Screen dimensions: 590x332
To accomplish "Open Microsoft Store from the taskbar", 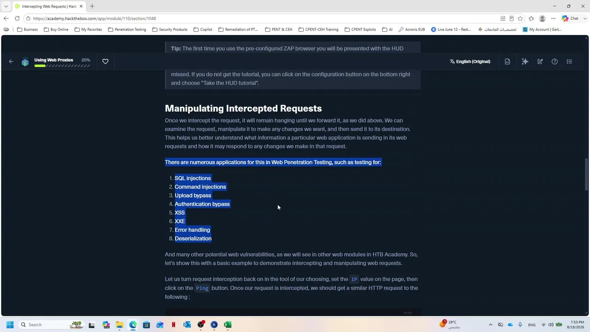I will pyautogui.click(x=146, y=325).
